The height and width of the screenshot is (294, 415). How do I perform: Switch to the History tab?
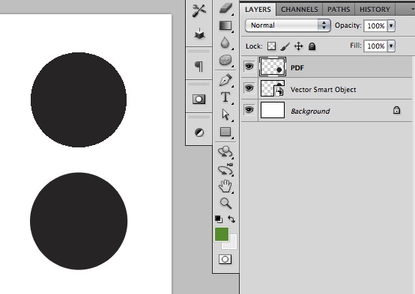375,10
